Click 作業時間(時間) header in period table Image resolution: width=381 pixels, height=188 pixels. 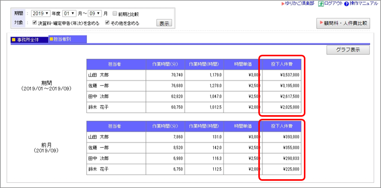coord(204,65)
